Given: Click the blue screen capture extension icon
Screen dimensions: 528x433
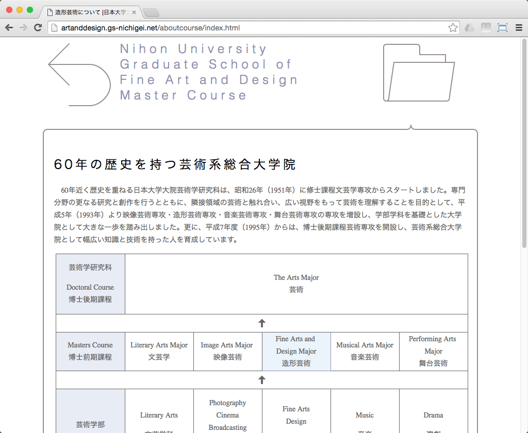Looking at the screenshot, I should coord(502,28).
